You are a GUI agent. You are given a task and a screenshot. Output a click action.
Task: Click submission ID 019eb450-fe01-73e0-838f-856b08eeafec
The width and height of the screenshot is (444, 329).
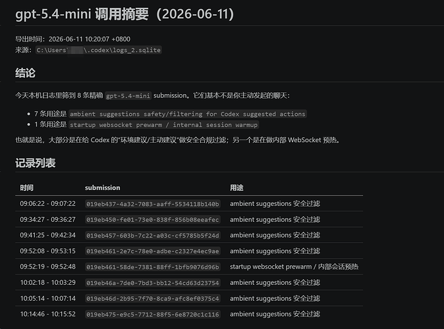pos(153,220)
